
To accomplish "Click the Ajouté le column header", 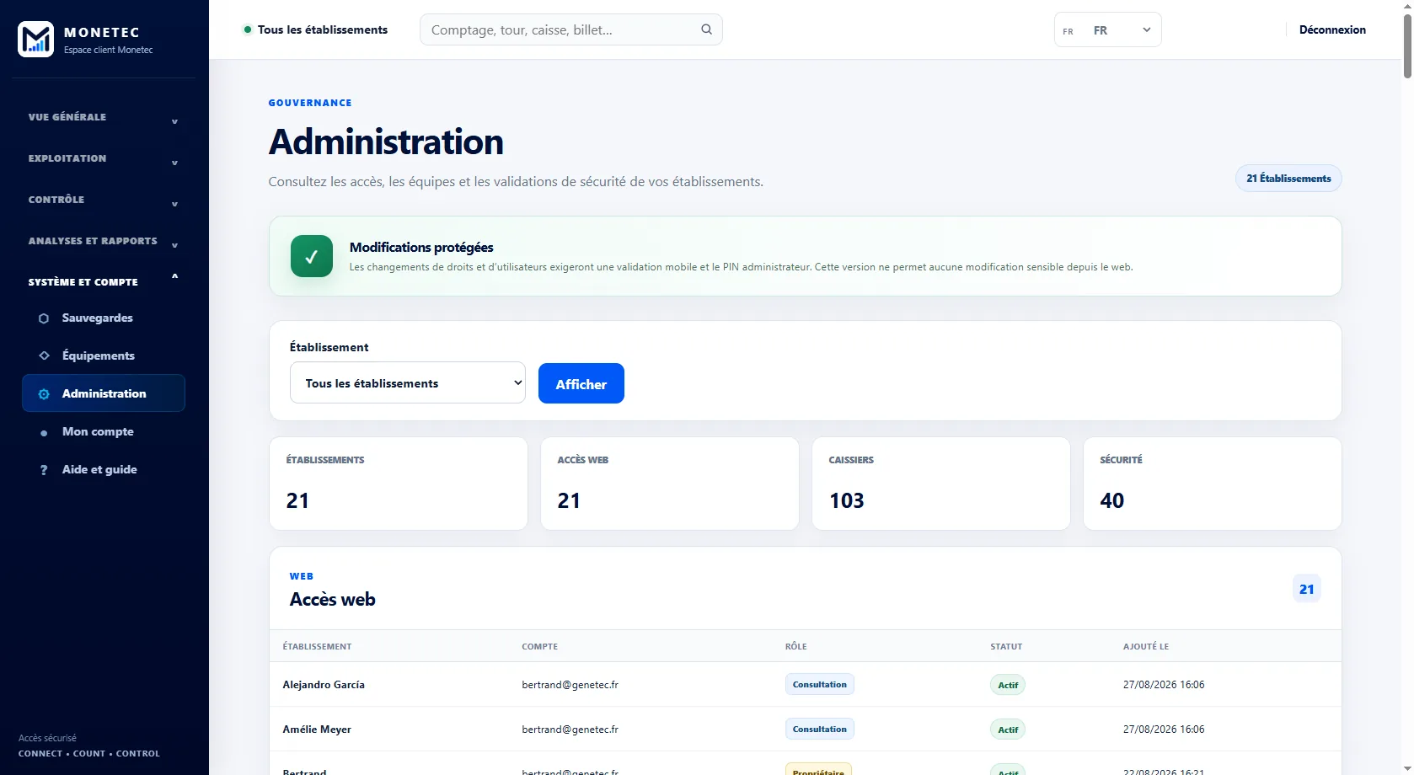I will 1146,647.
